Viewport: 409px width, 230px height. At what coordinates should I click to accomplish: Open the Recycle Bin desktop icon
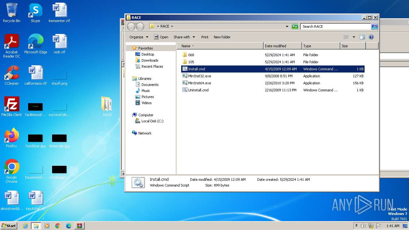point(12,13)
